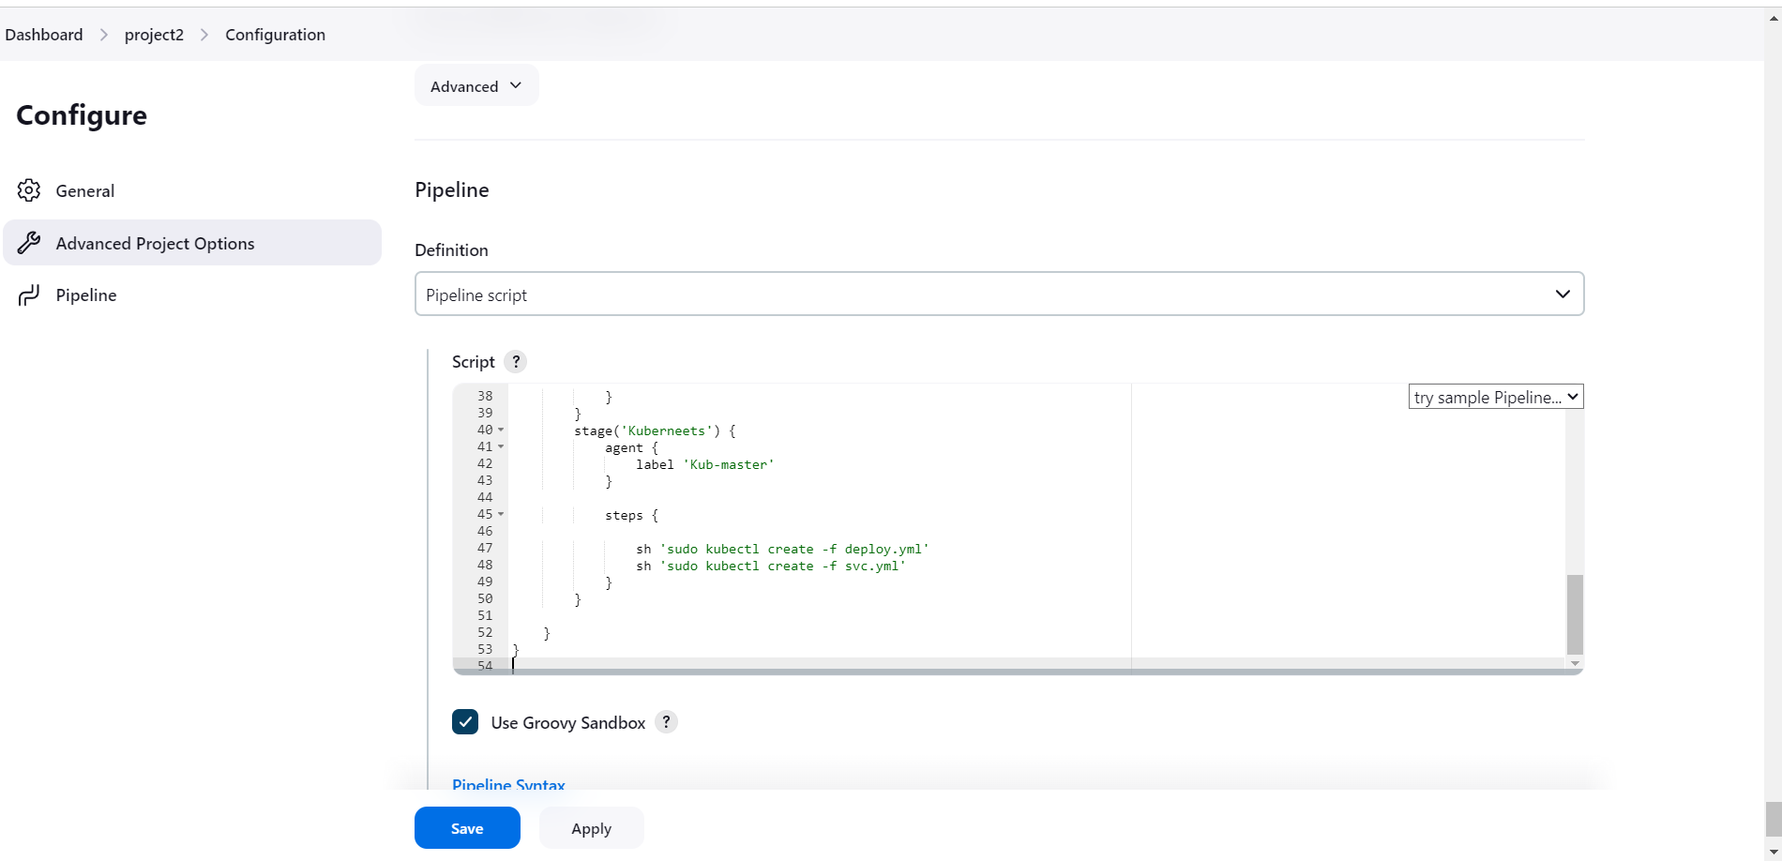Image resolution: width=1782 pixels, height=861 pixels.
Task: Open the Groovy Sandbox help icon
Action: point(666,722)
